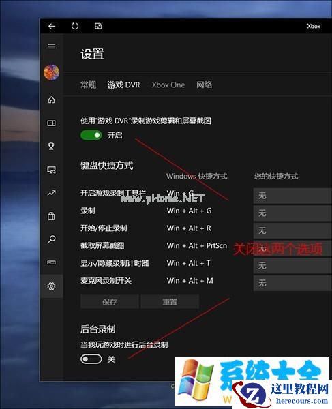332x409 pixels.
Task: Open the Settings gear icon
Action: pyautogui.click(x=51, y=286)
